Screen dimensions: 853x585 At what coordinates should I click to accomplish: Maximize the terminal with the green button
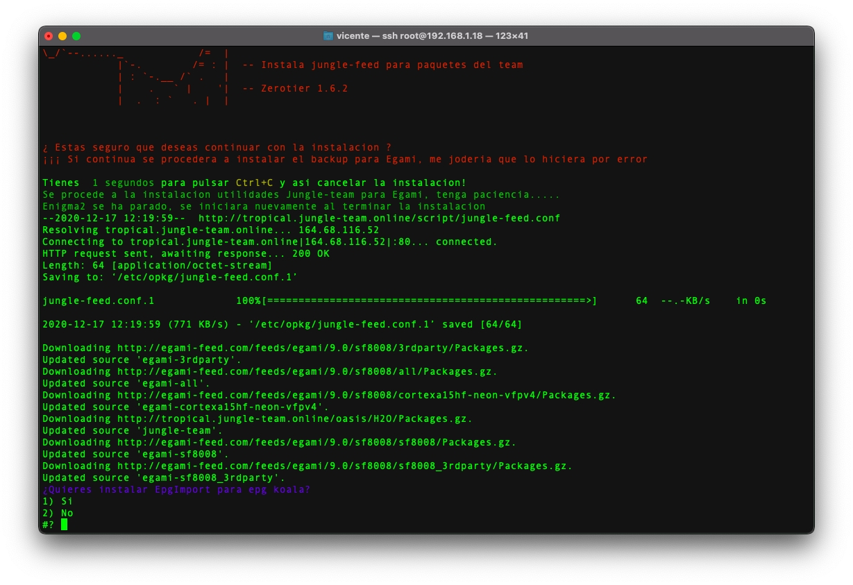76,36
